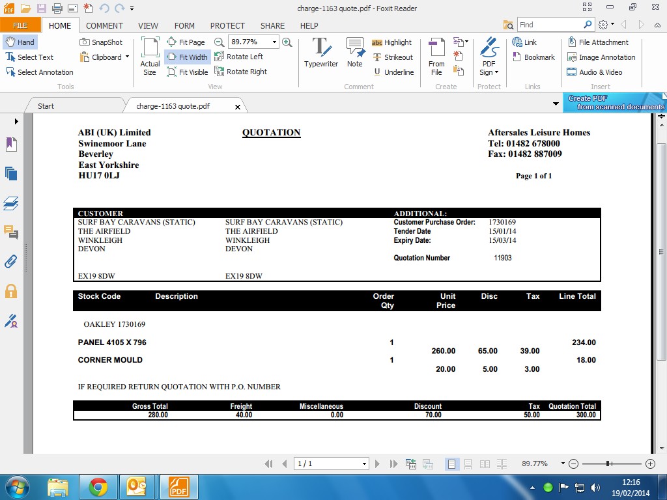The height and width of the screenshot is (500, 667).
Task: Open the zoom percentage dropdown in ribbon
Action: pos(275,42)
